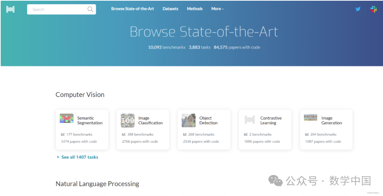383x196 pixels.
Task: Expand the More dropdown menu
Action: pos(218,9)
